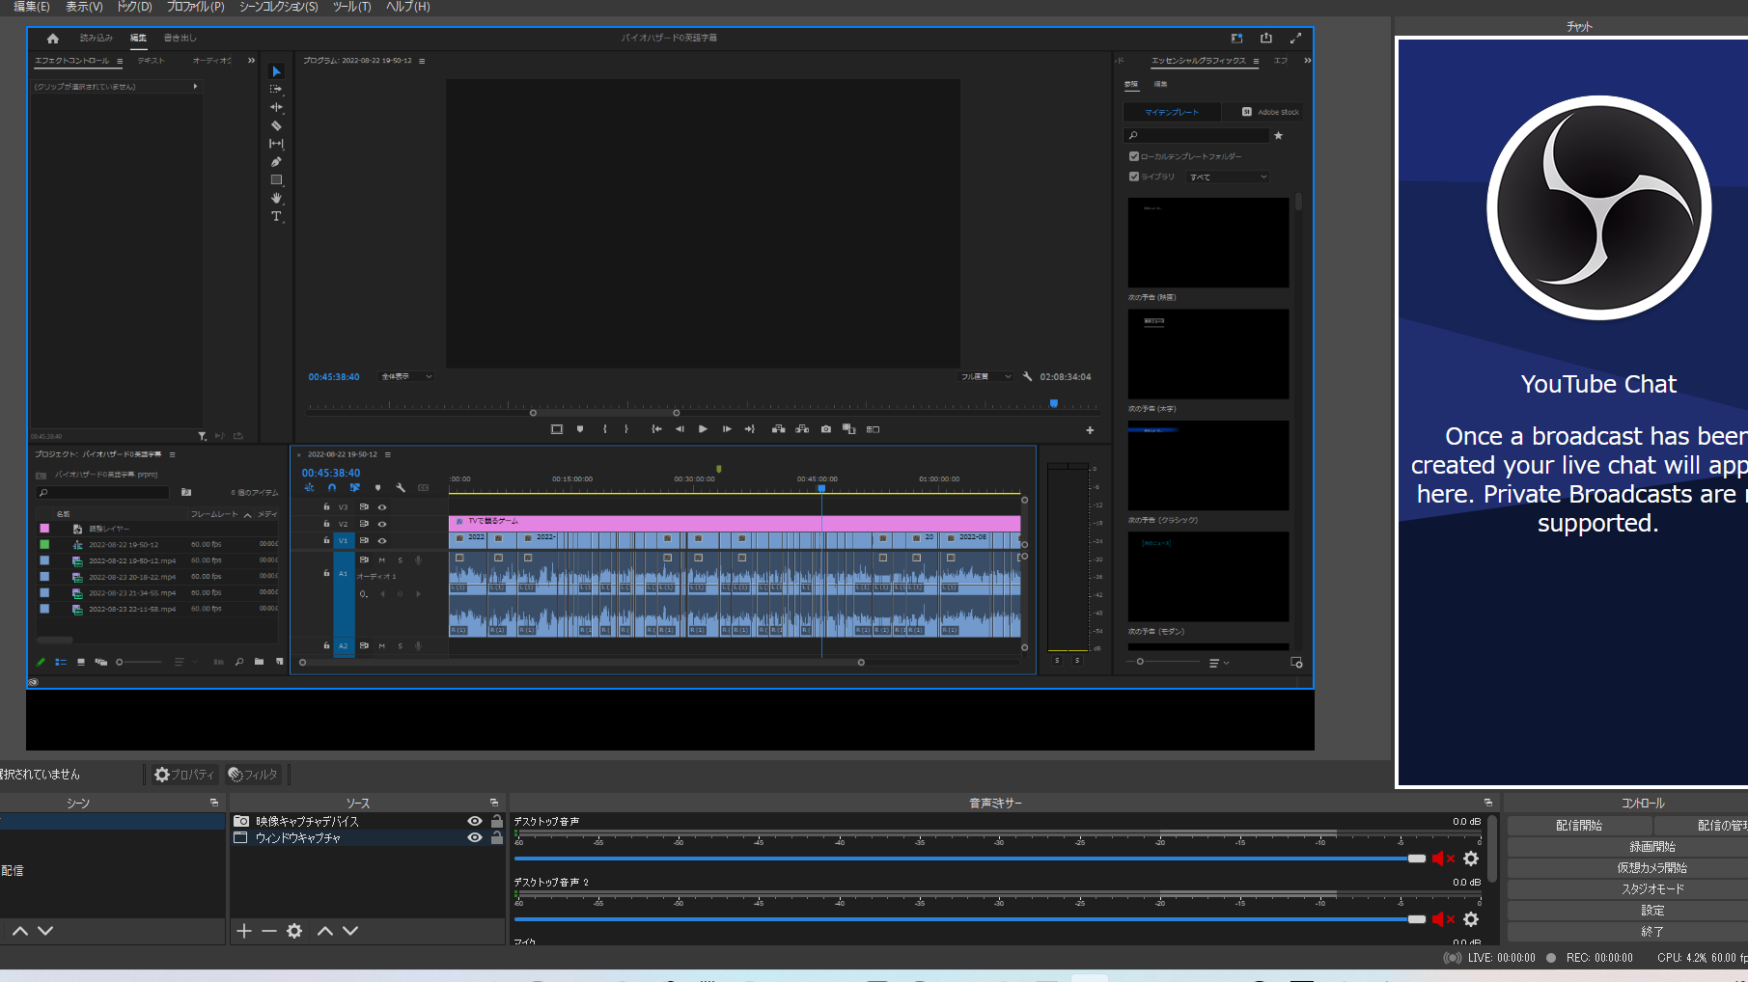Open 全体表示 zoom dropdown in program monitor
This screenshot has height=982, width=1748.
[x=406, y=376]
